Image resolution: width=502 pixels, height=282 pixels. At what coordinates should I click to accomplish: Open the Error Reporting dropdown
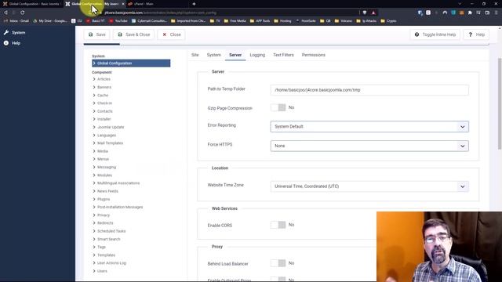(369, 127)
